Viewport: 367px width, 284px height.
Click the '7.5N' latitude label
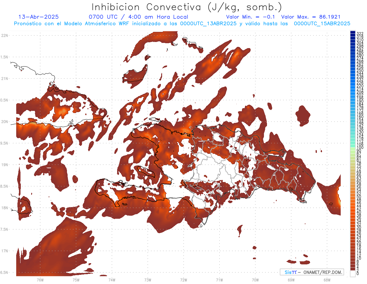click(5, 229)
